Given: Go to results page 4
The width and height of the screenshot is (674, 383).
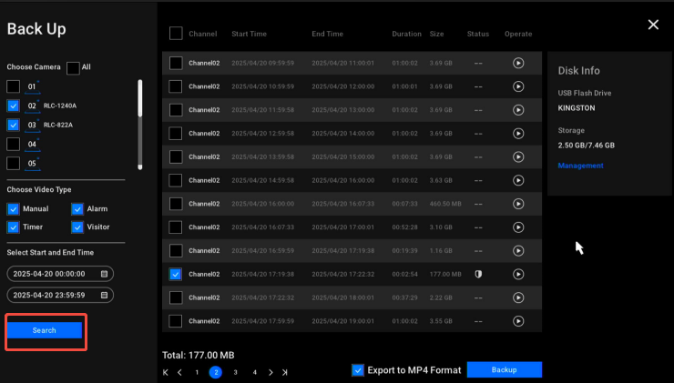Looking at the screenshot, I should 254,372.
